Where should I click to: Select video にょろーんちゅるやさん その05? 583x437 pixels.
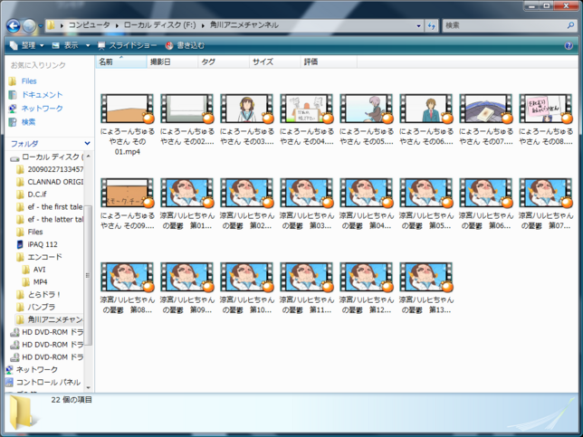click(x=367, y=119)
